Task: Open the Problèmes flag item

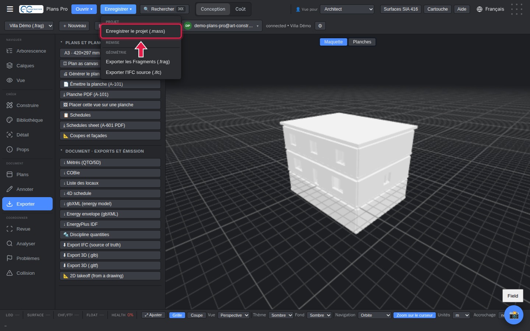Action: [x=28, y=259]
